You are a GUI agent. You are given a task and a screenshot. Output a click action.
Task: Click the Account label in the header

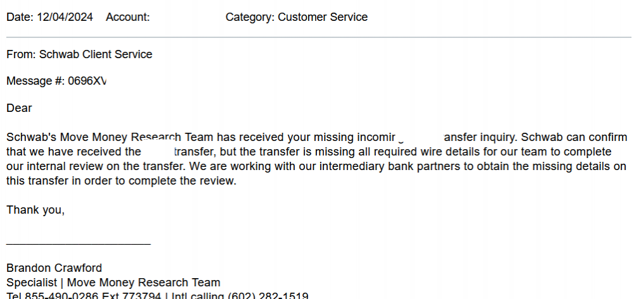127,17
